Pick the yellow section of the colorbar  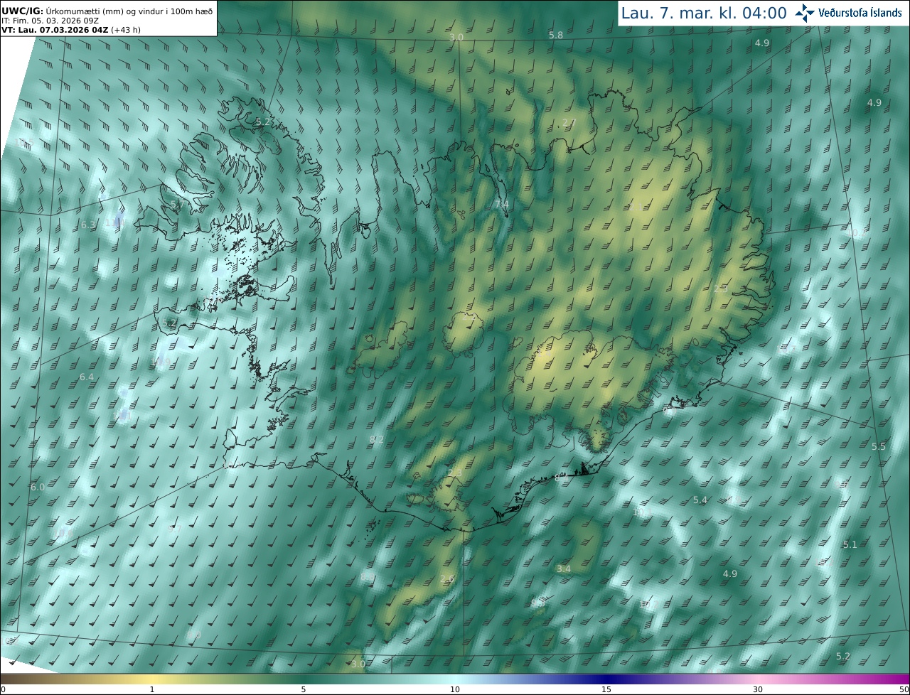click(152, 679)
